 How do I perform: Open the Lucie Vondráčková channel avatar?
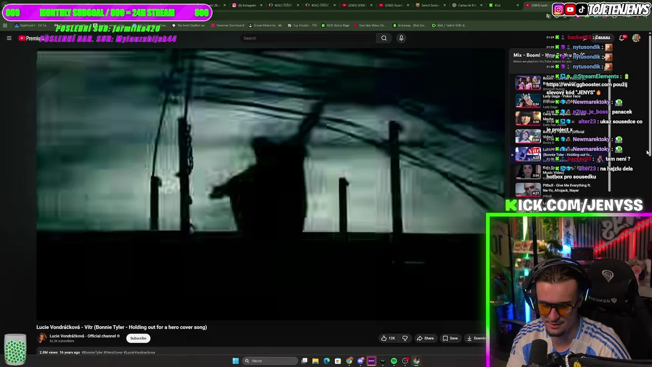pos(42,338)
